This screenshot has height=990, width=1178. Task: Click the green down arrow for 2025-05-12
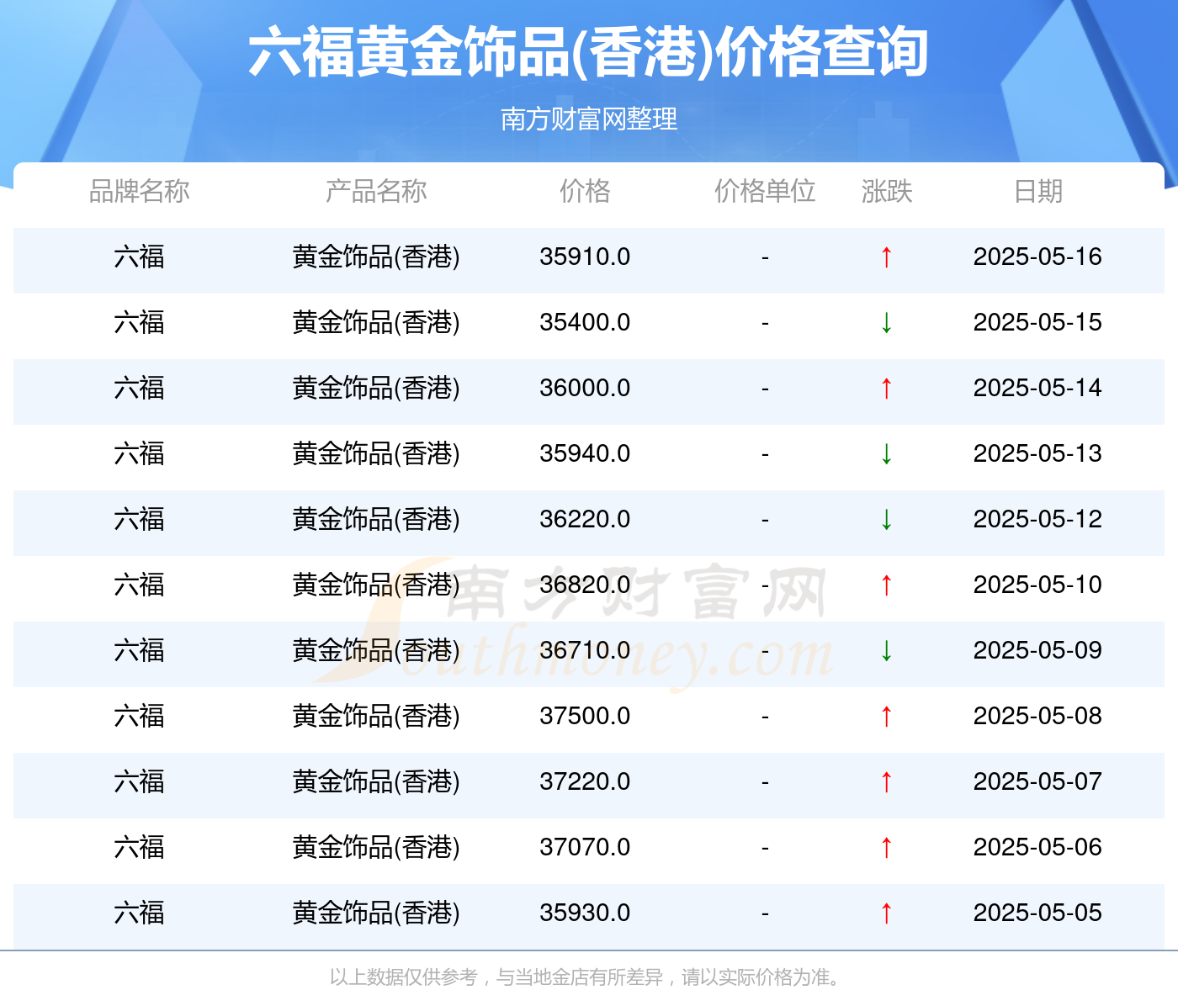click(886, 519)
